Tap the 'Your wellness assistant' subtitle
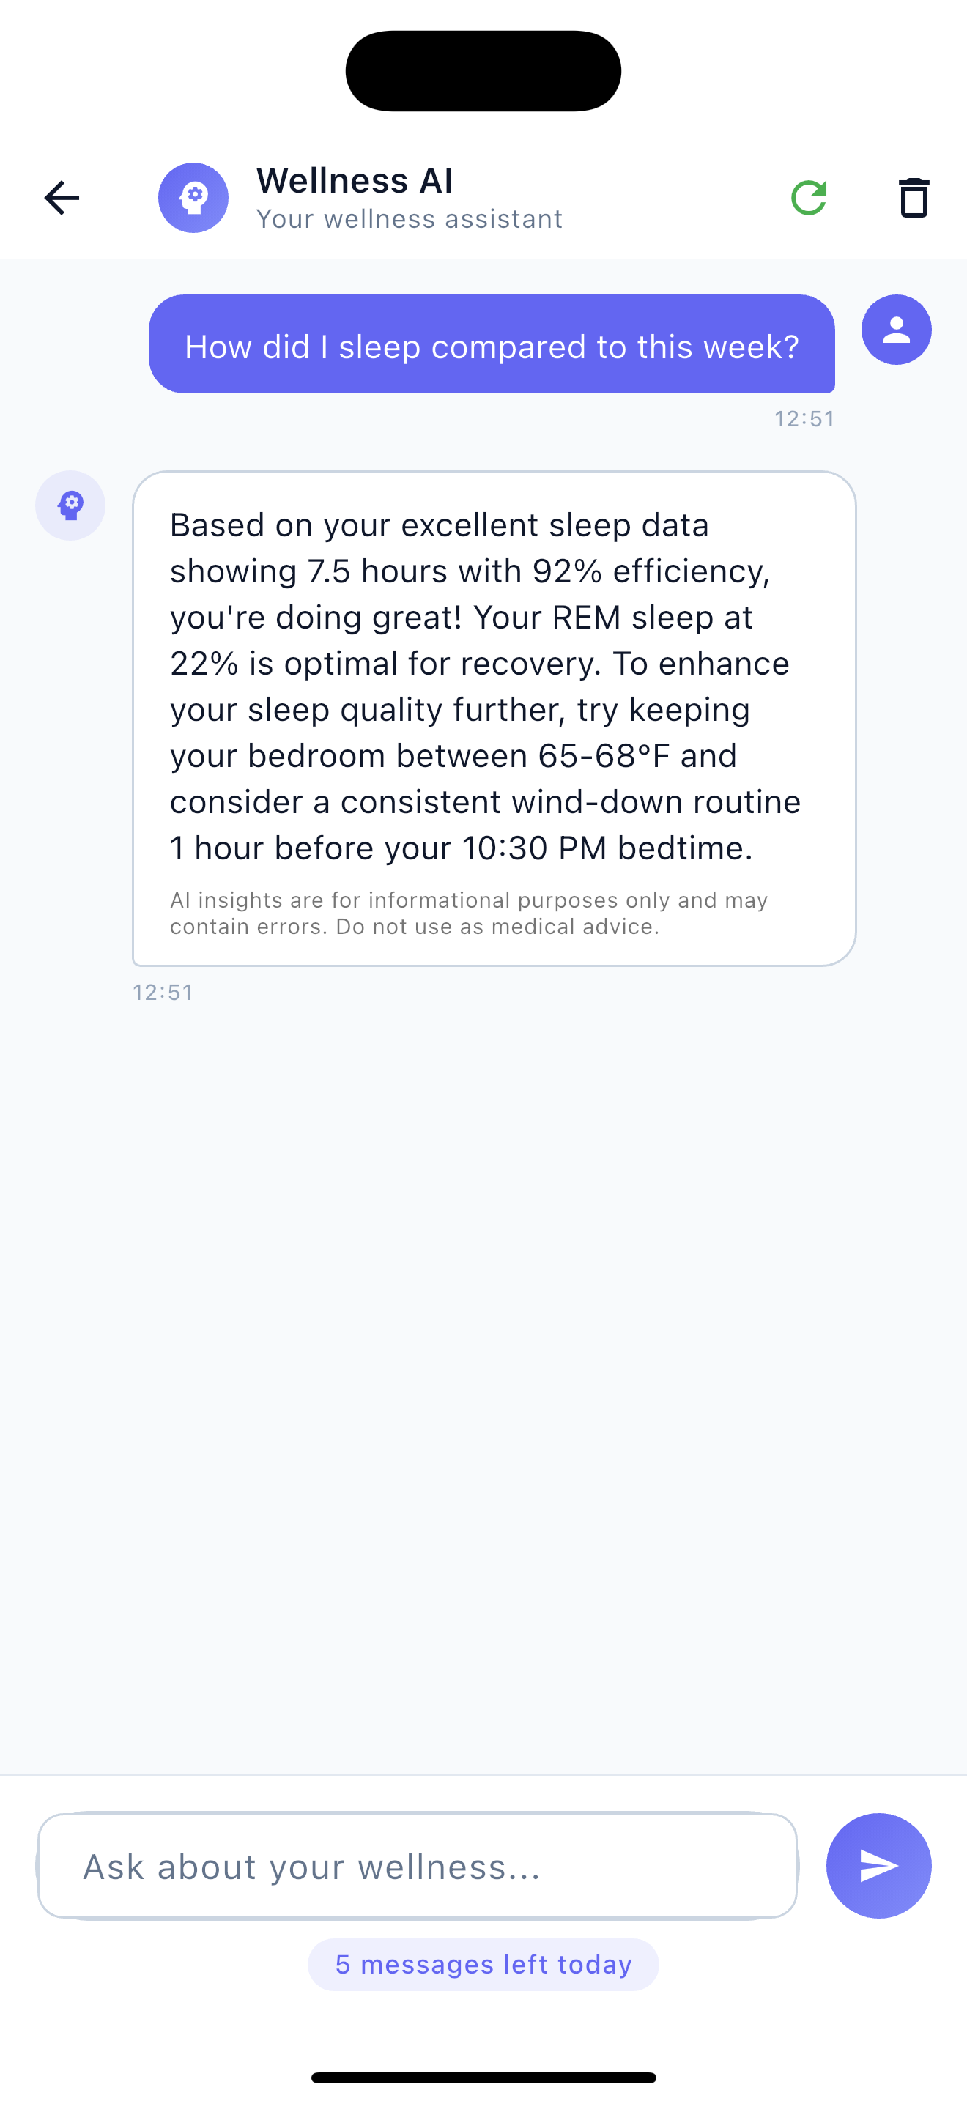The width and height of the screenshot is (967, 2101). 410,219
